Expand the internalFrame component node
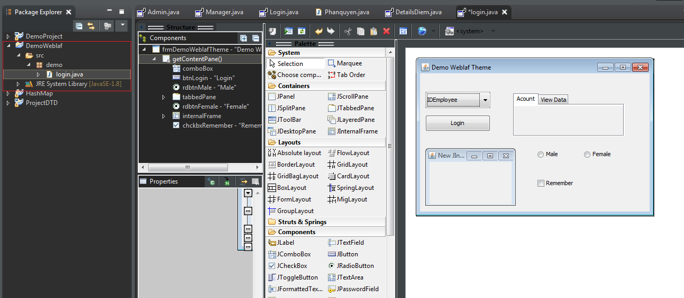The height and width of the screenshot is (298, 684). 164,116
